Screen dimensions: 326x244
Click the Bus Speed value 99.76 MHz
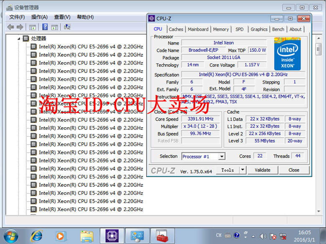201,133
